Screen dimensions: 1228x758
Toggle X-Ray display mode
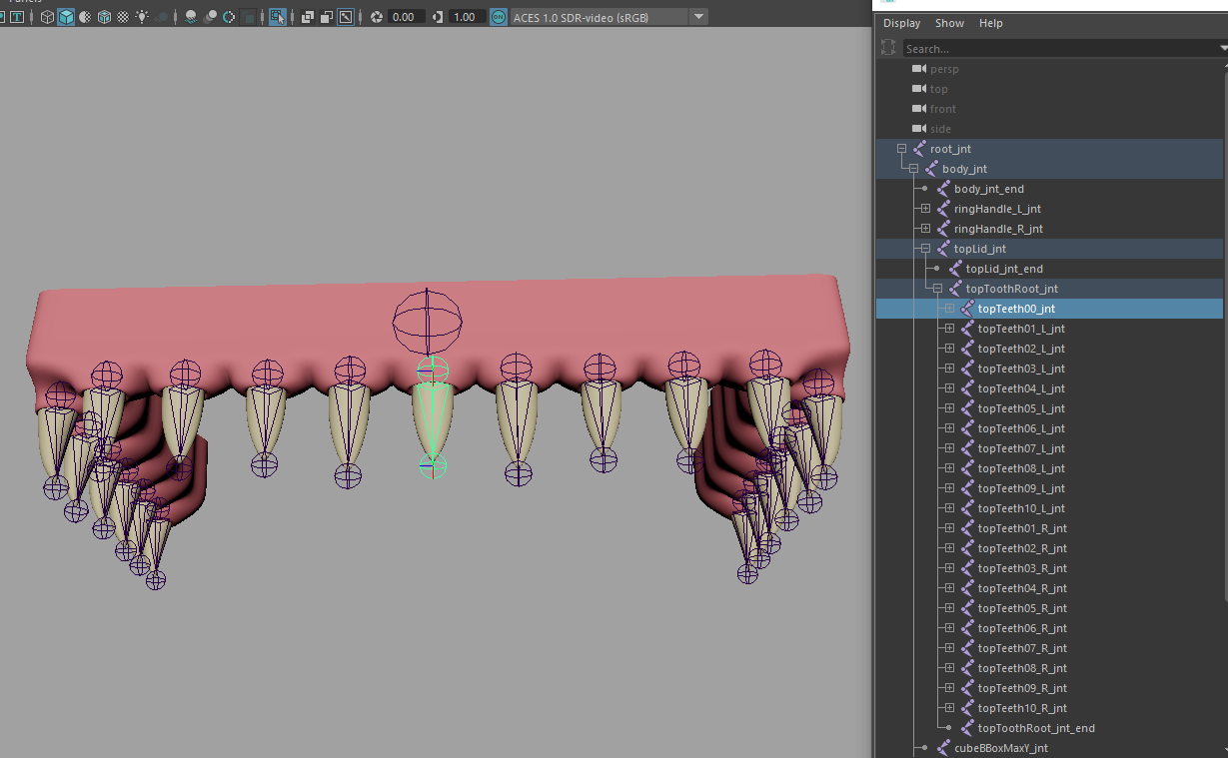coord(307,17)
